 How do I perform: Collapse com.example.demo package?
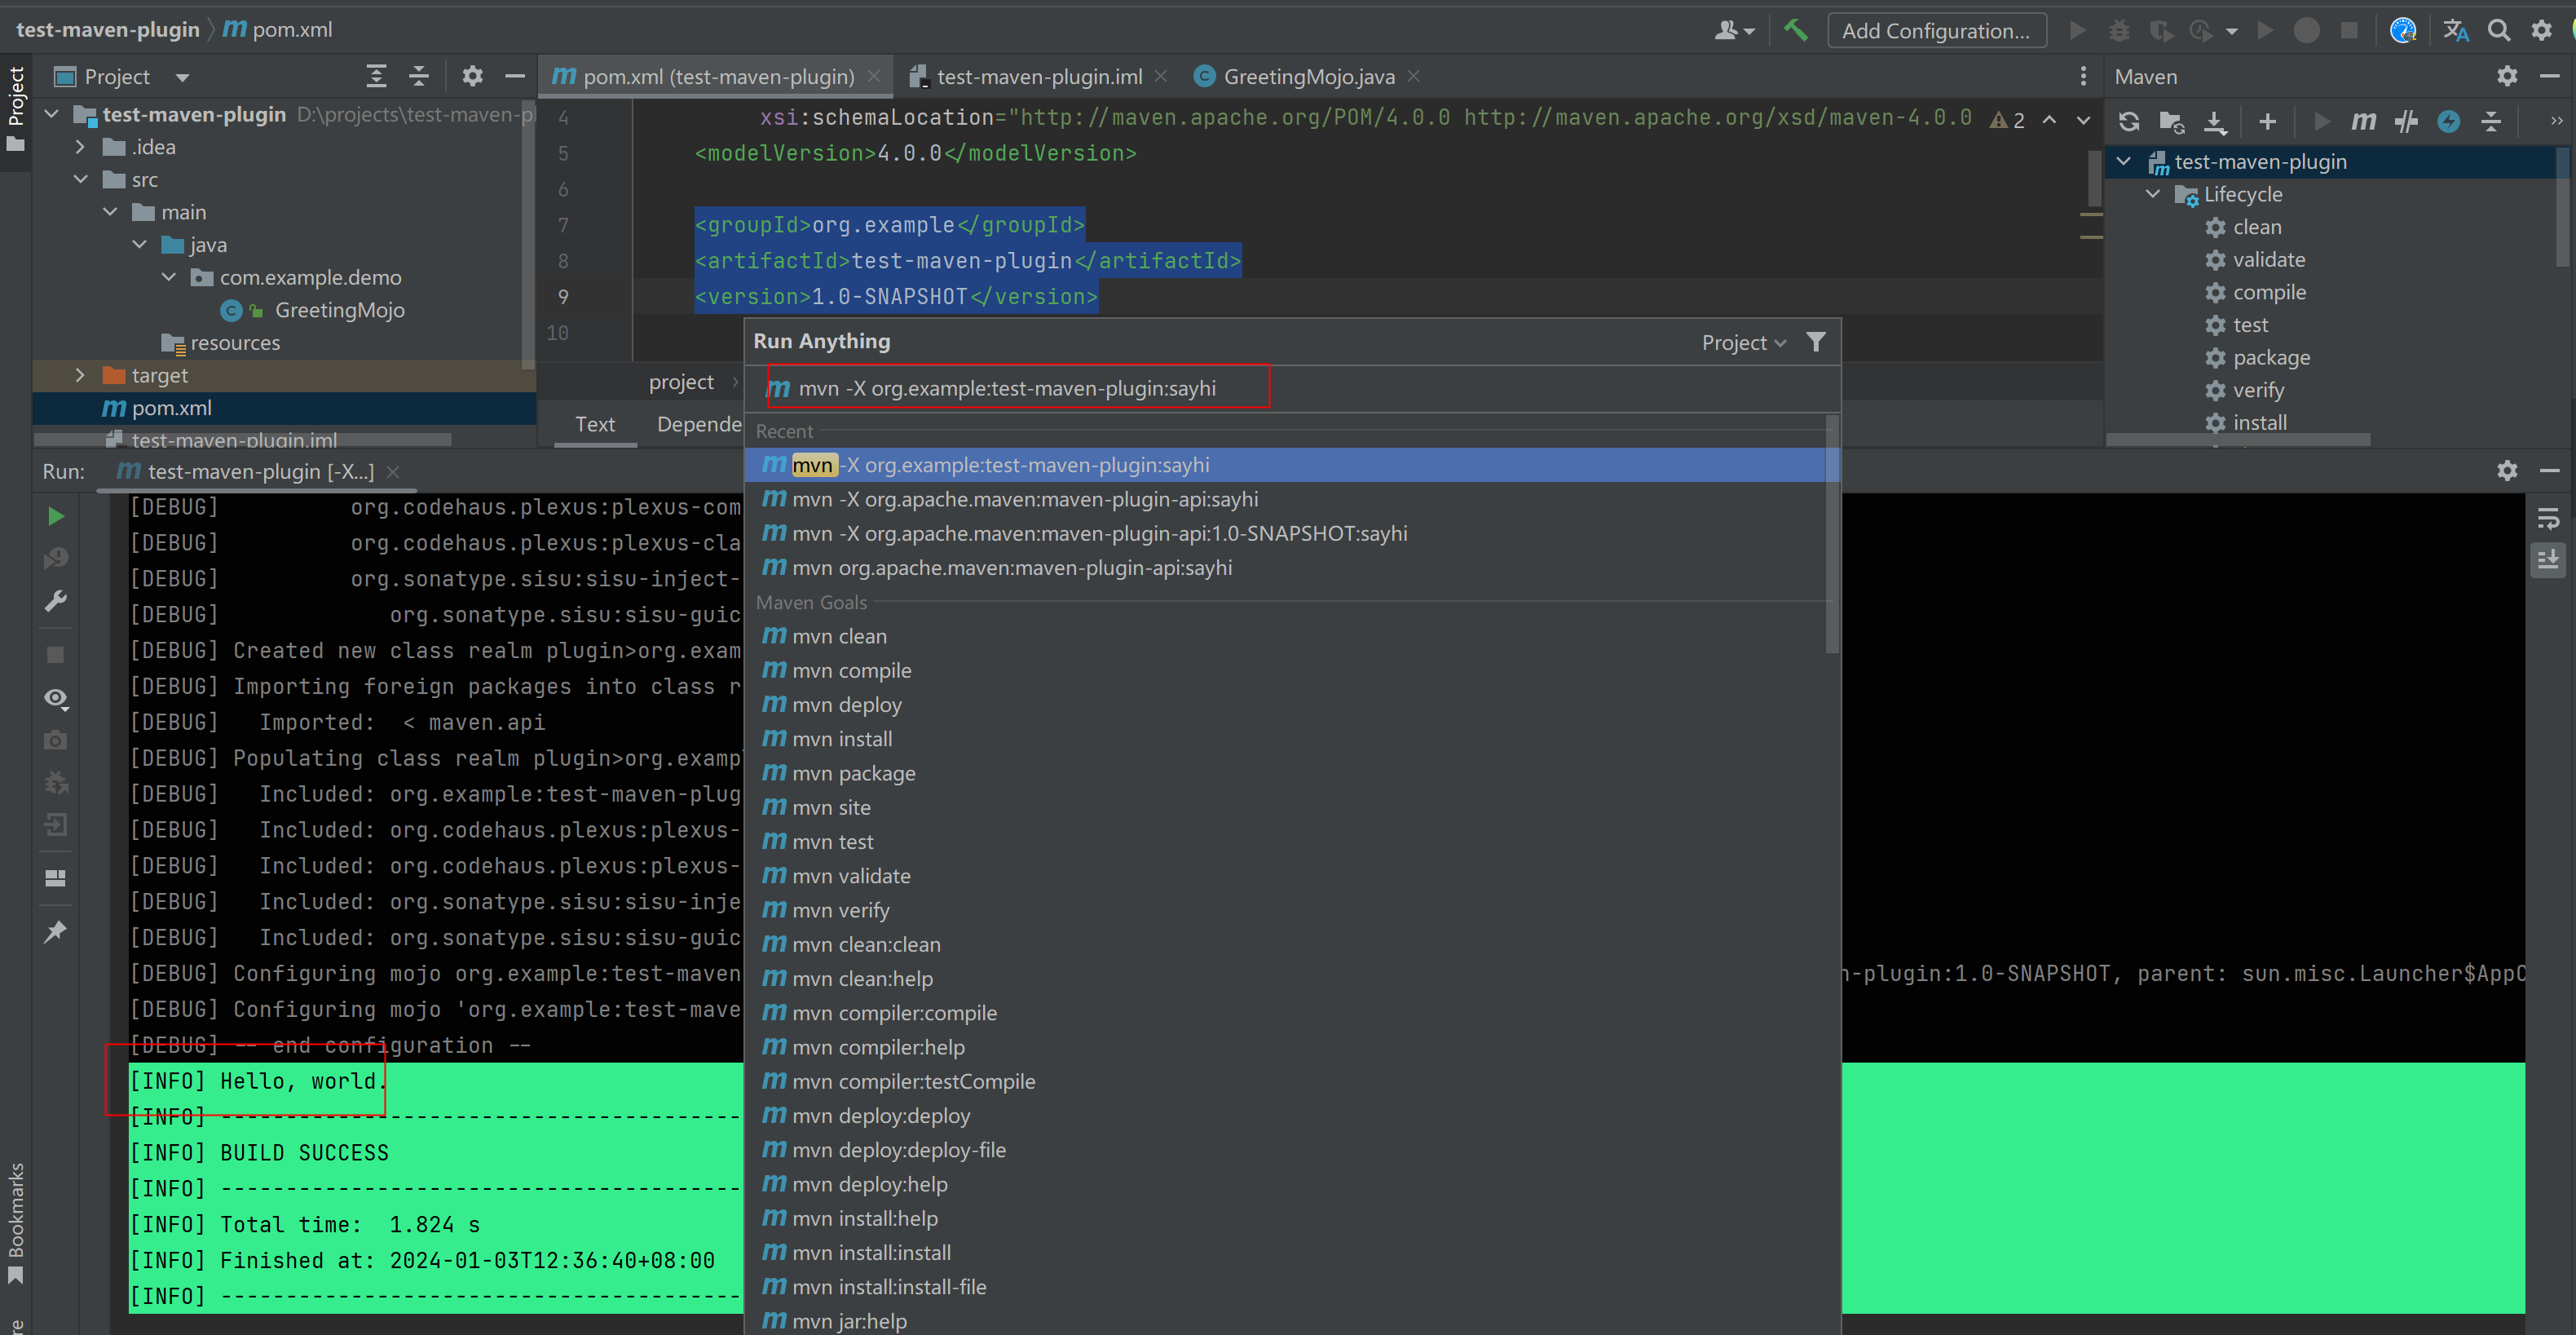tap(169, 277)
